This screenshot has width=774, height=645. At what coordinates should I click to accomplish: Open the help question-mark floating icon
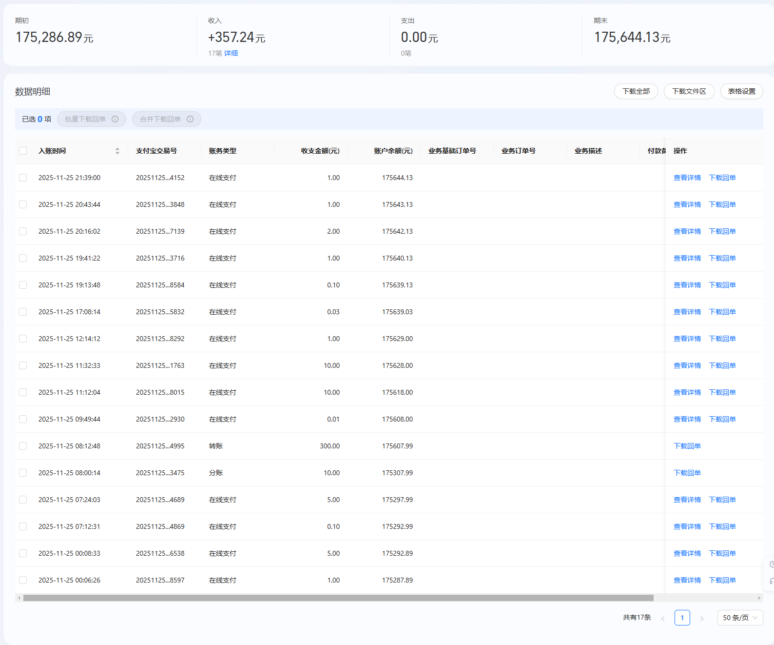point(771,564)
